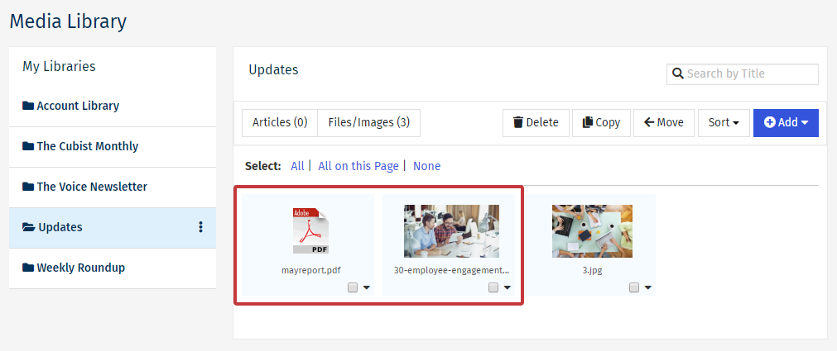The height and width of the screenshot is (351, 837).
Task: Open the 3.jpg image thumbnail
Action: click(x=592, y=231)
